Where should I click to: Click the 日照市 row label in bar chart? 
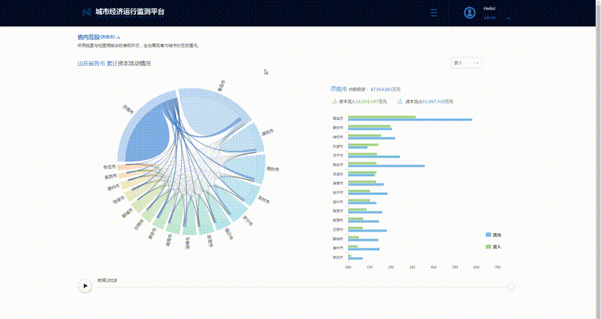[x=338, y=229]
